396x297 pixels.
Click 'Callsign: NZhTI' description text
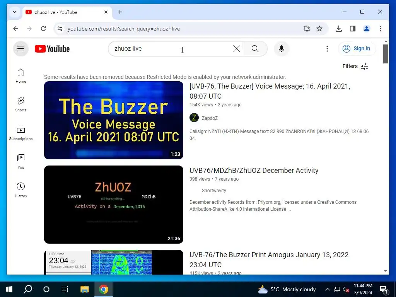coord(279,135)
